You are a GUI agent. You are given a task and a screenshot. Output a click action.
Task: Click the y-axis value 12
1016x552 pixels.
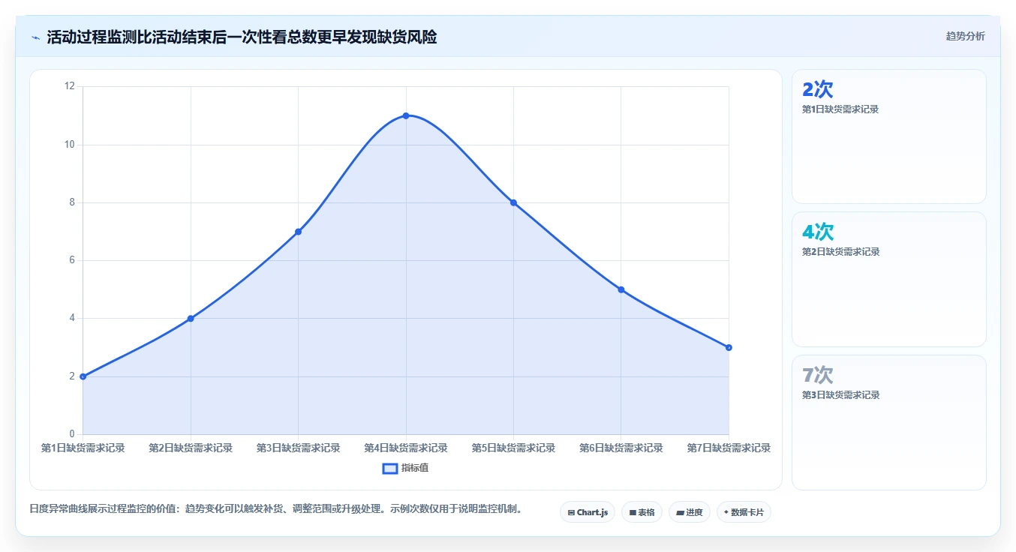point(70,86)
